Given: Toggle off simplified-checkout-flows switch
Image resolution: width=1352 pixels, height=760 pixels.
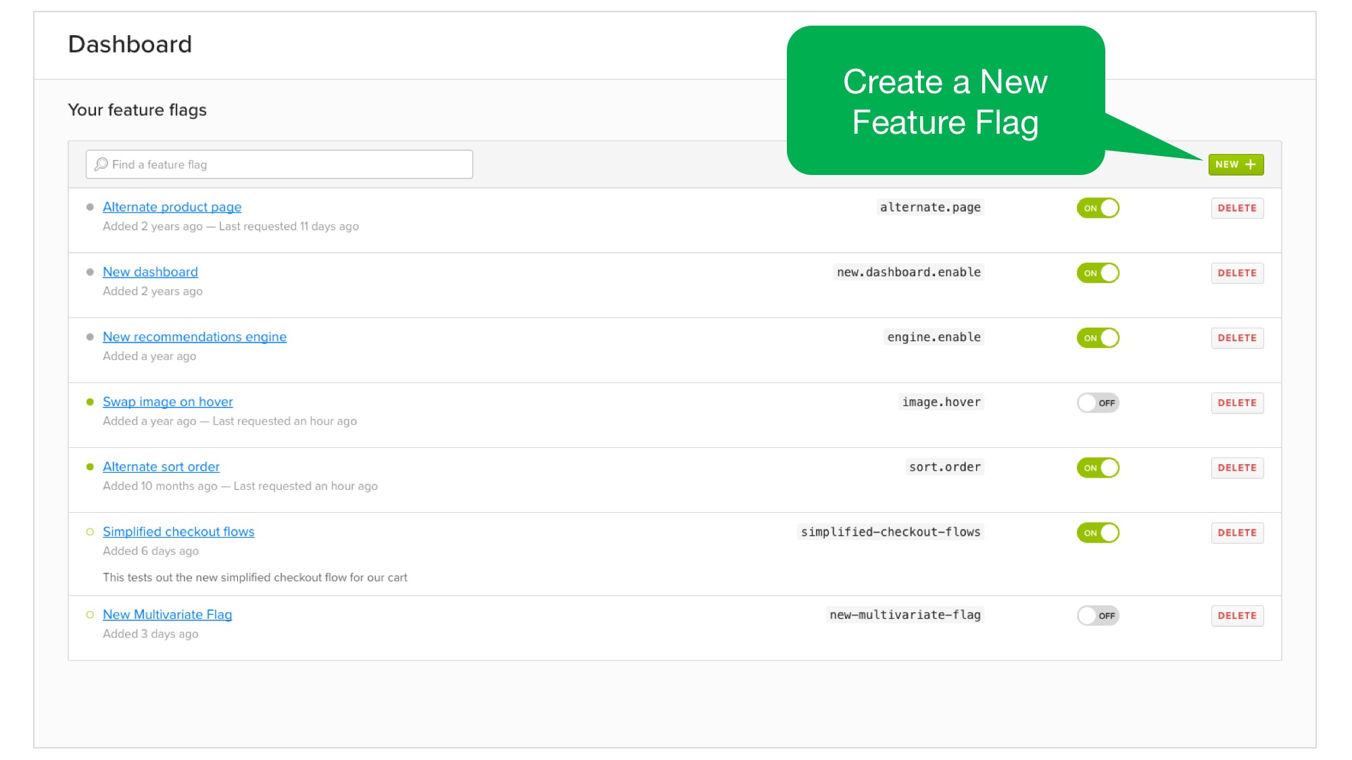Looking at the screenshot, I should click(x=1098, y=532).
